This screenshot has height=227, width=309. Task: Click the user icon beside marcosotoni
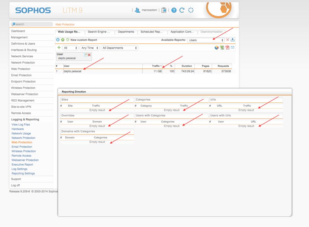pyautogui.click(x=137, y=10)
